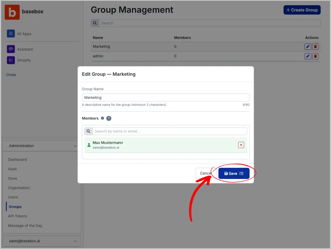Screen dimensions: 331x249
Task: Edit the Marketing group with pencil icon
Action: 308,47
